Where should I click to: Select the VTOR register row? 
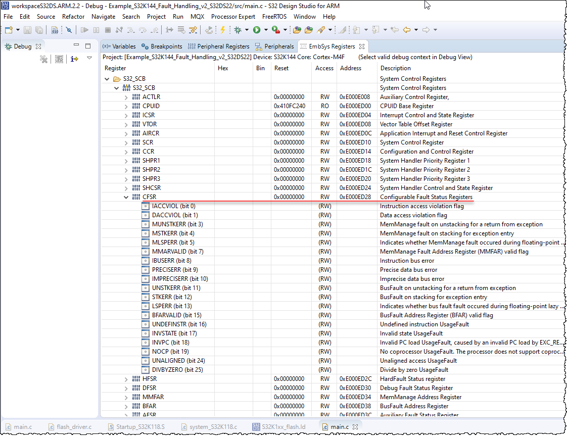[152, 124]
